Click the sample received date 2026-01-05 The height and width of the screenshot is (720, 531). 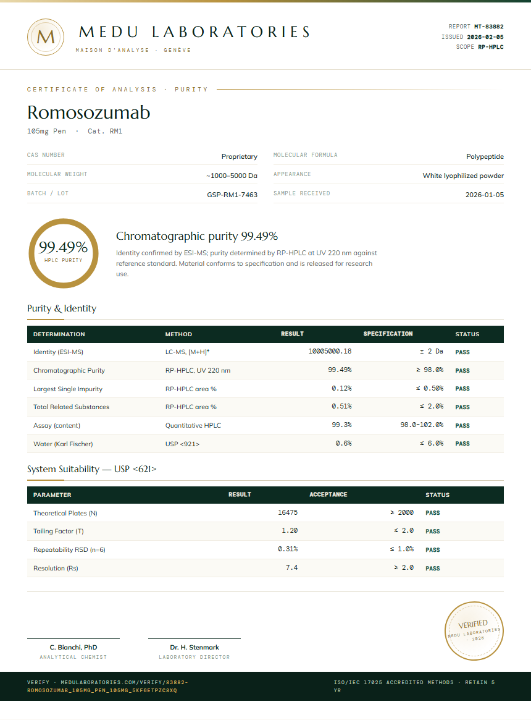(485, 195)
